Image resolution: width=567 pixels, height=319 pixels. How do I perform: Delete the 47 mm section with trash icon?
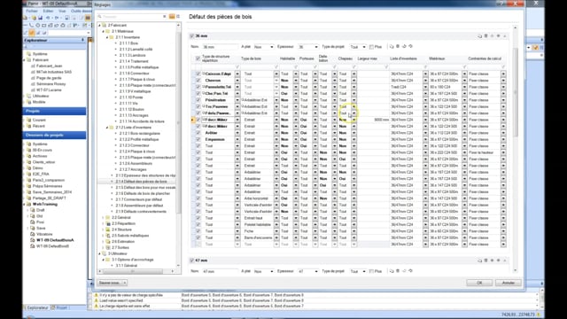(486, 260)
